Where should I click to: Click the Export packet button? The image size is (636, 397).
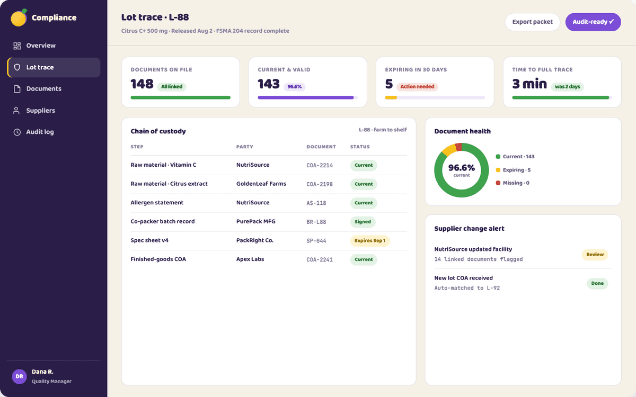[x=532, y=22]
